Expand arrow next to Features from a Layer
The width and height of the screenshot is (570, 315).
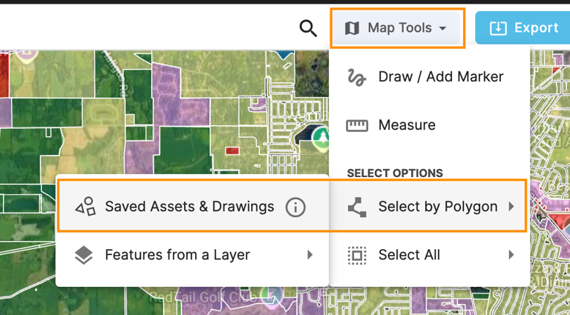[x=309, y=255]
